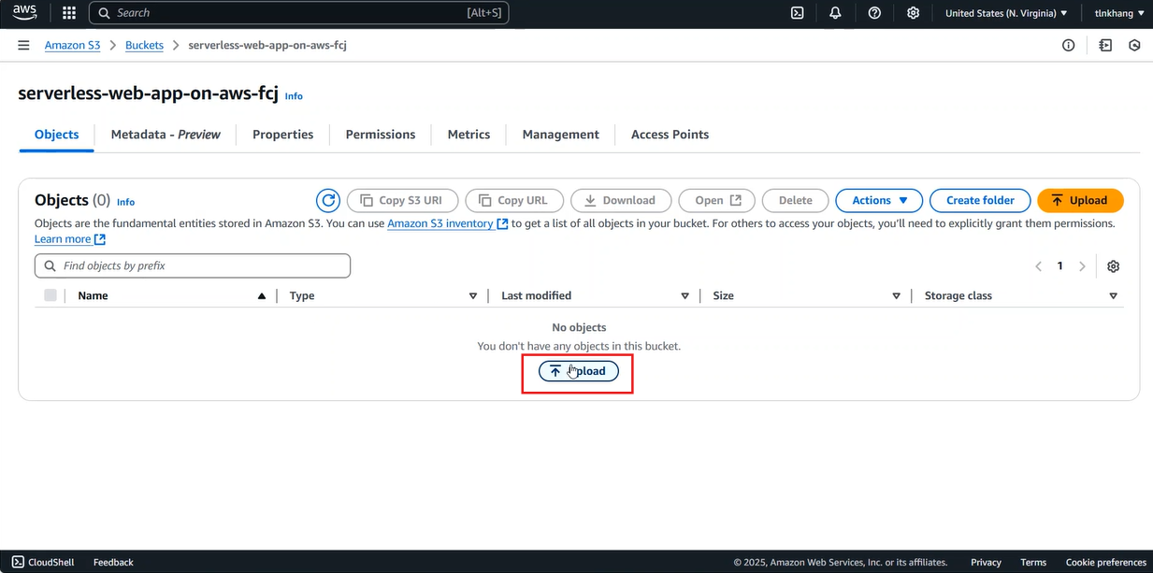This screenshot has width=1153, height=573.
Task: Click the Last modified column header text
Action: (536, 295)
